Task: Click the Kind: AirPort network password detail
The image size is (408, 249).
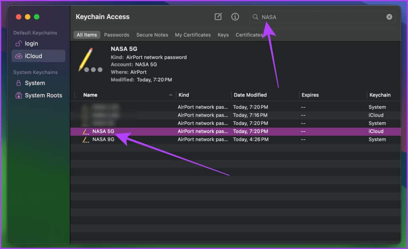Action: (149, 57)
